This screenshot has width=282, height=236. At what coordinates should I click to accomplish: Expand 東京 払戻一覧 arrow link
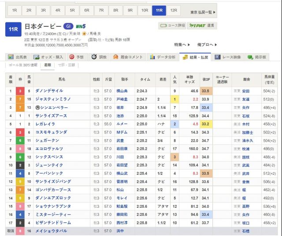[x=203, y=12]
